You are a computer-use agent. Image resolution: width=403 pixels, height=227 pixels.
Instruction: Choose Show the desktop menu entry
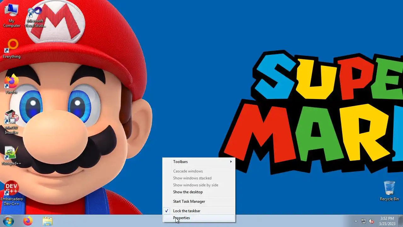click(199, 192)
